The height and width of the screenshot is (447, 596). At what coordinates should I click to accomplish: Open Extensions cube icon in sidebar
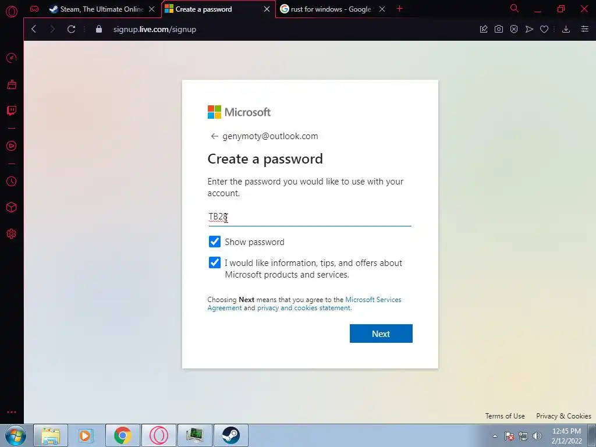pos(12,207)
